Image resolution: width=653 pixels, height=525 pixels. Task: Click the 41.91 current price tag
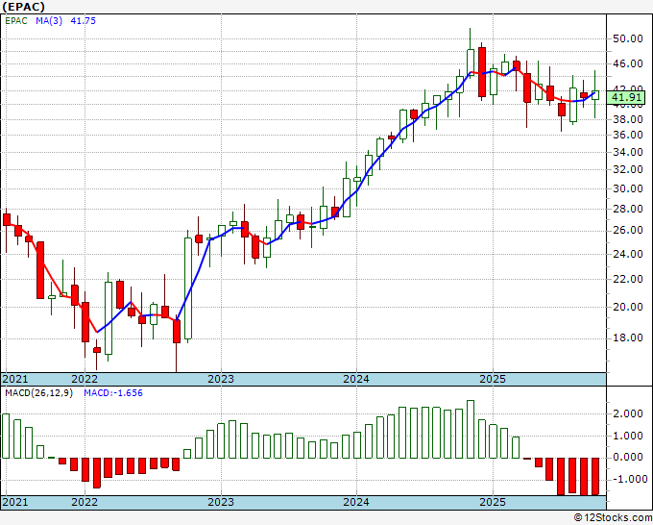pyautogui.click(x=627, y=97)
